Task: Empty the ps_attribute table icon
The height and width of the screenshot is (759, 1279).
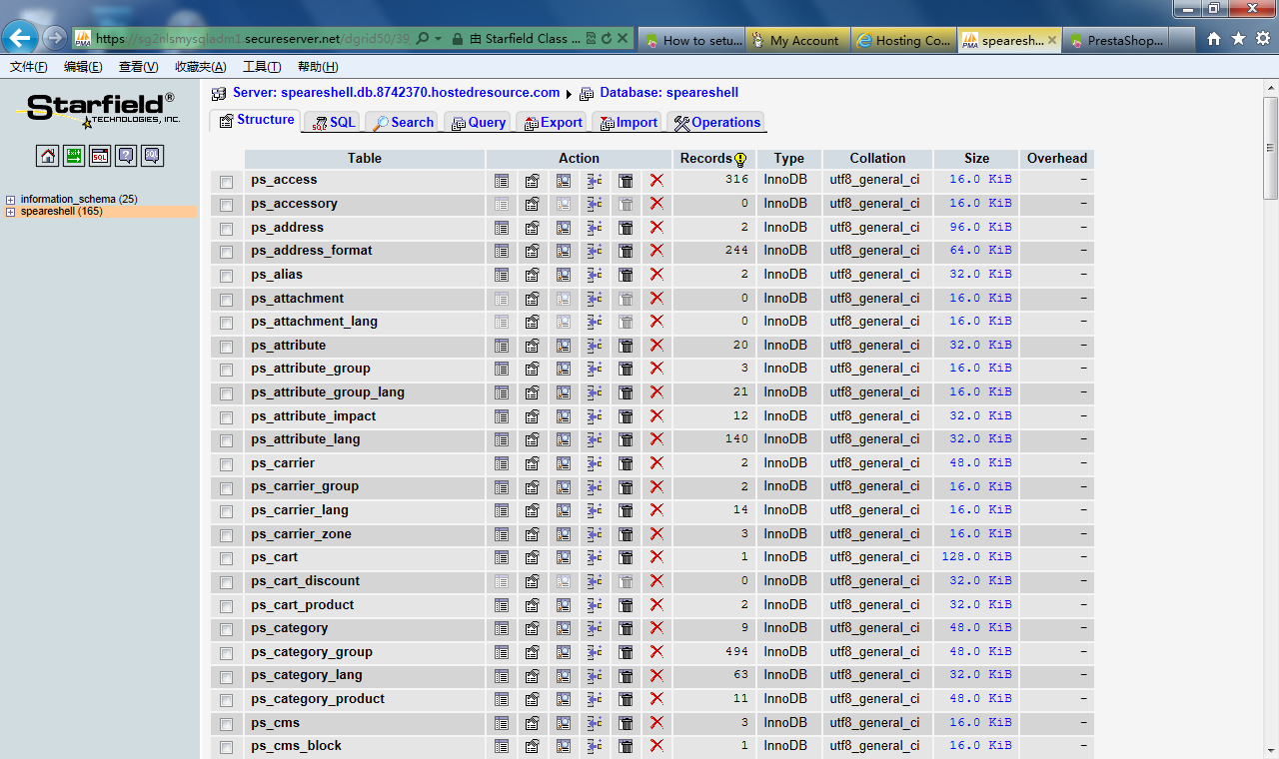Action: 626,346
